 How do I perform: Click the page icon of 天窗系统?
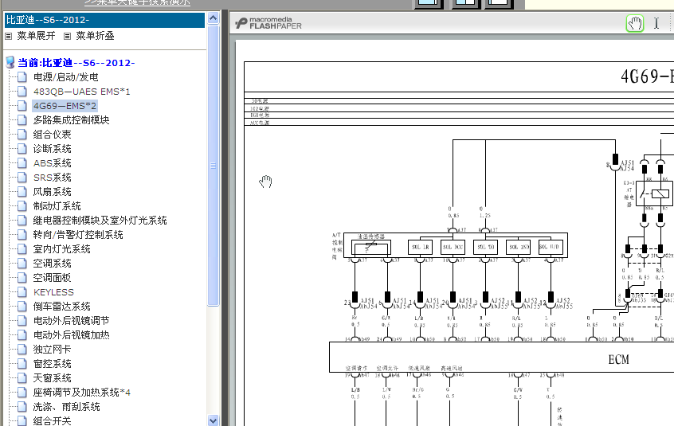(22, 378)
